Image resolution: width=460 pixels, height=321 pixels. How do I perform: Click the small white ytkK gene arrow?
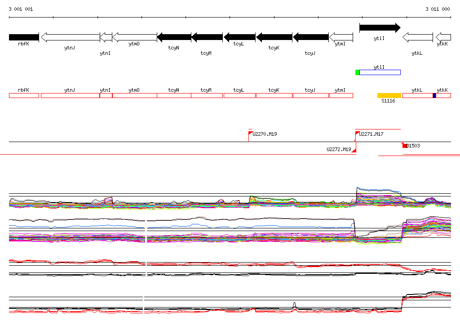(443, 37)
